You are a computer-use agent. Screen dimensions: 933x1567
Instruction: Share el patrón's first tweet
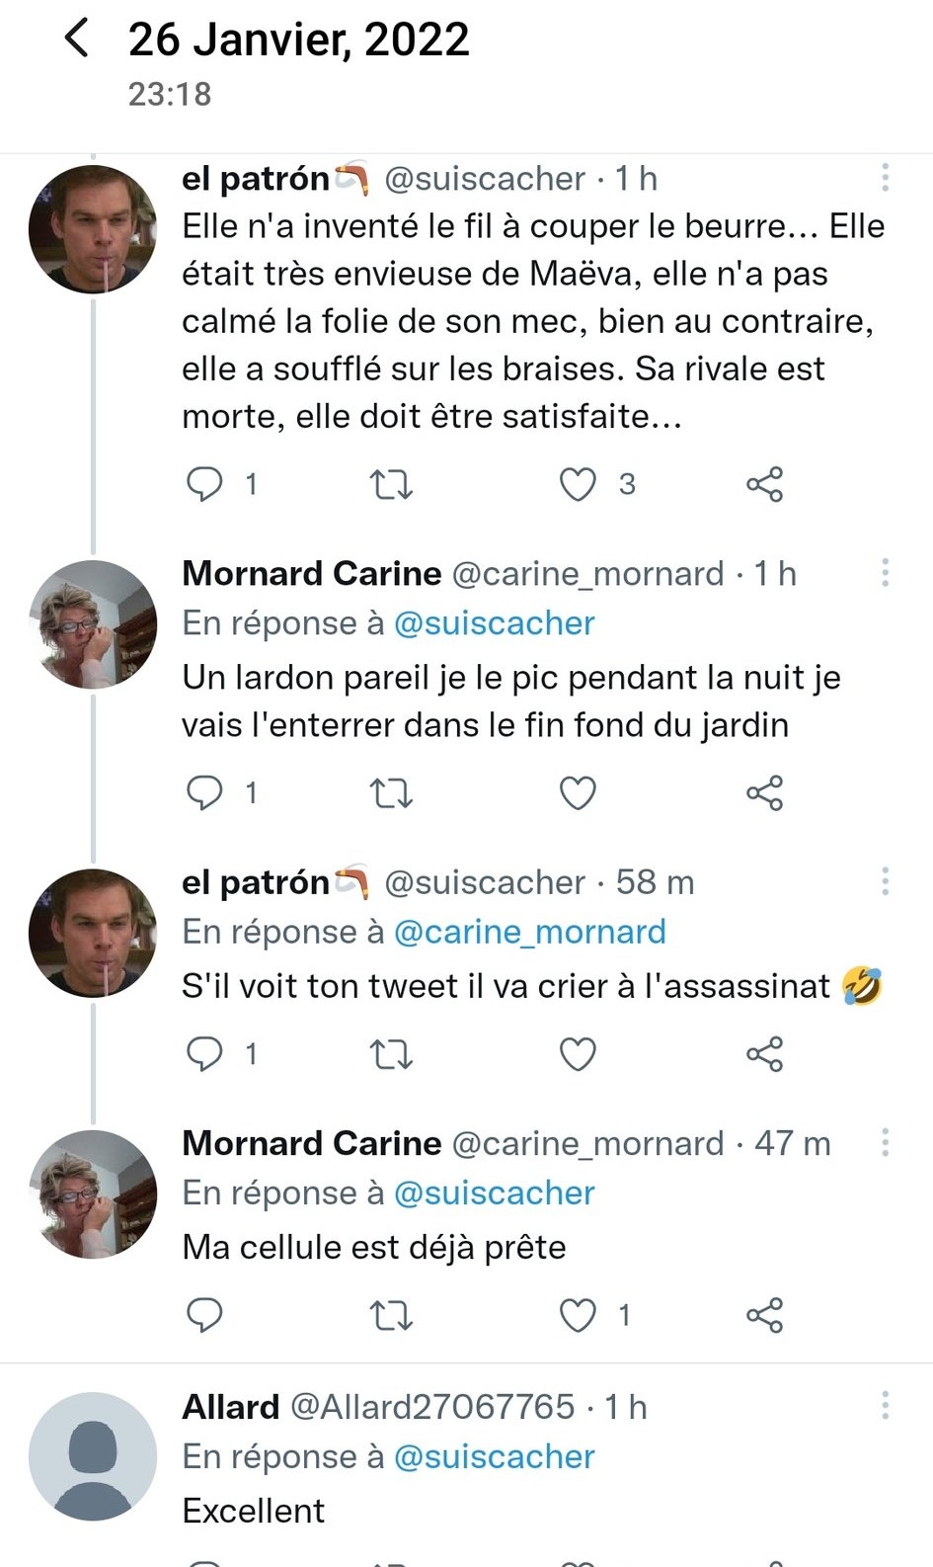[x=764, y=484]
